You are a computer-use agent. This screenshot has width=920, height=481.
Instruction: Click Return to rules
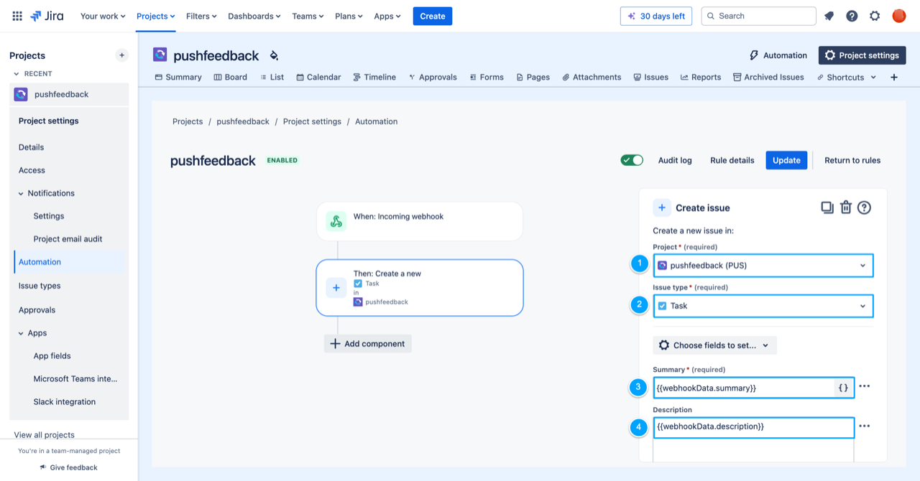pyautogui.click(x=852, y=160)
